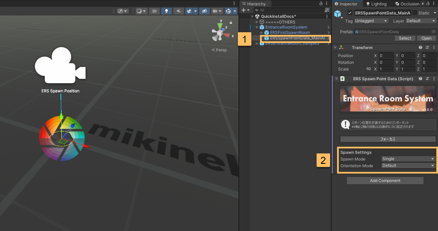Click the scale constrained proportions link icon

(368, 69)
